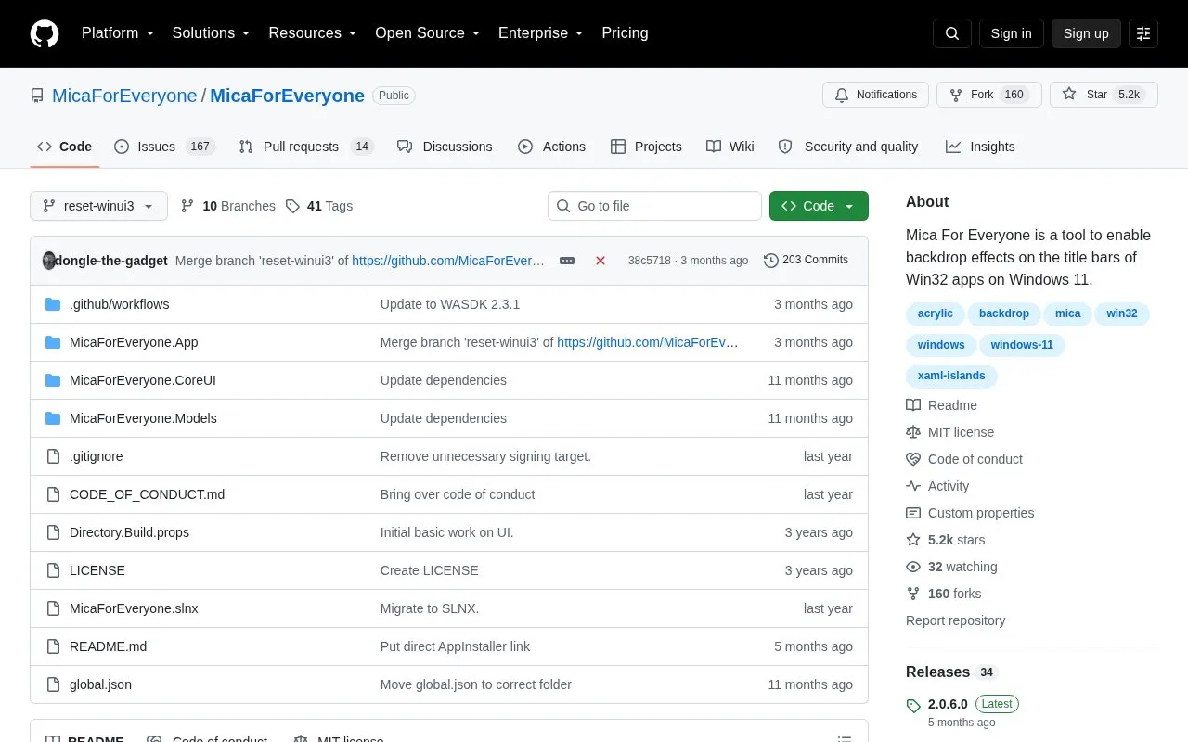Screen dimensions: 1188x742
Task: Switch to the Issues tab
Action: point(164,147)
